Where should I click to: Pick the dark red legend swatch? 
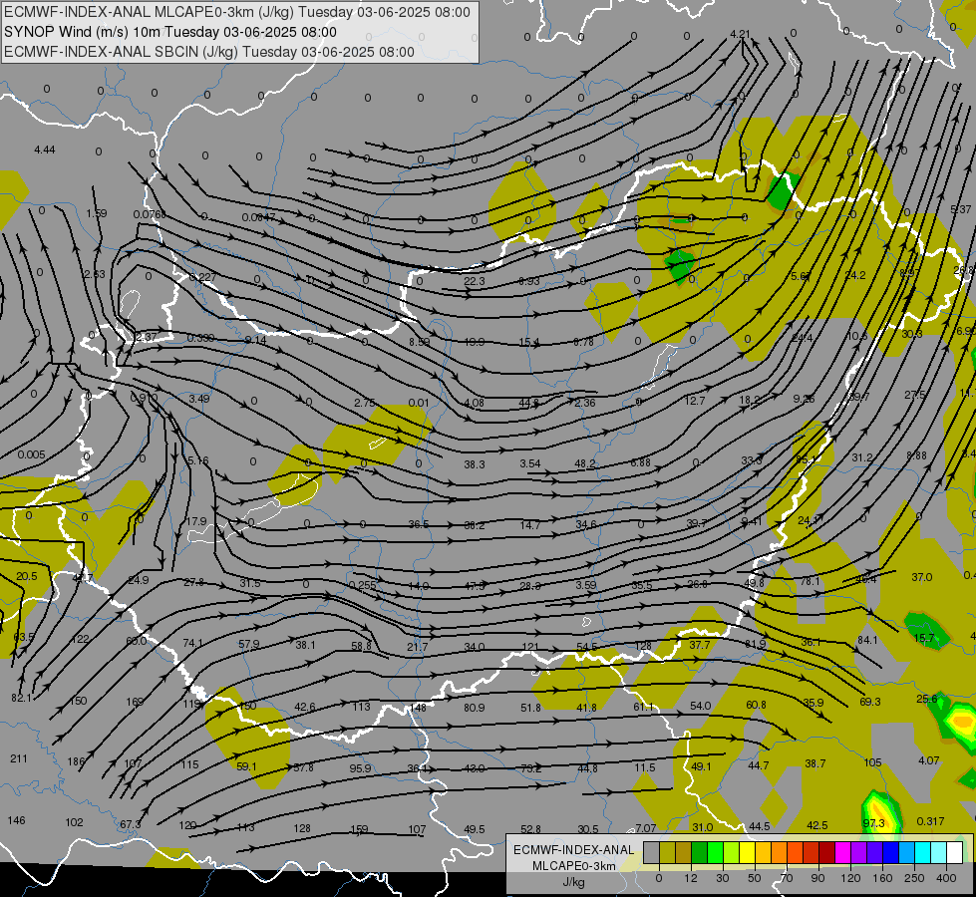(826, 853)
